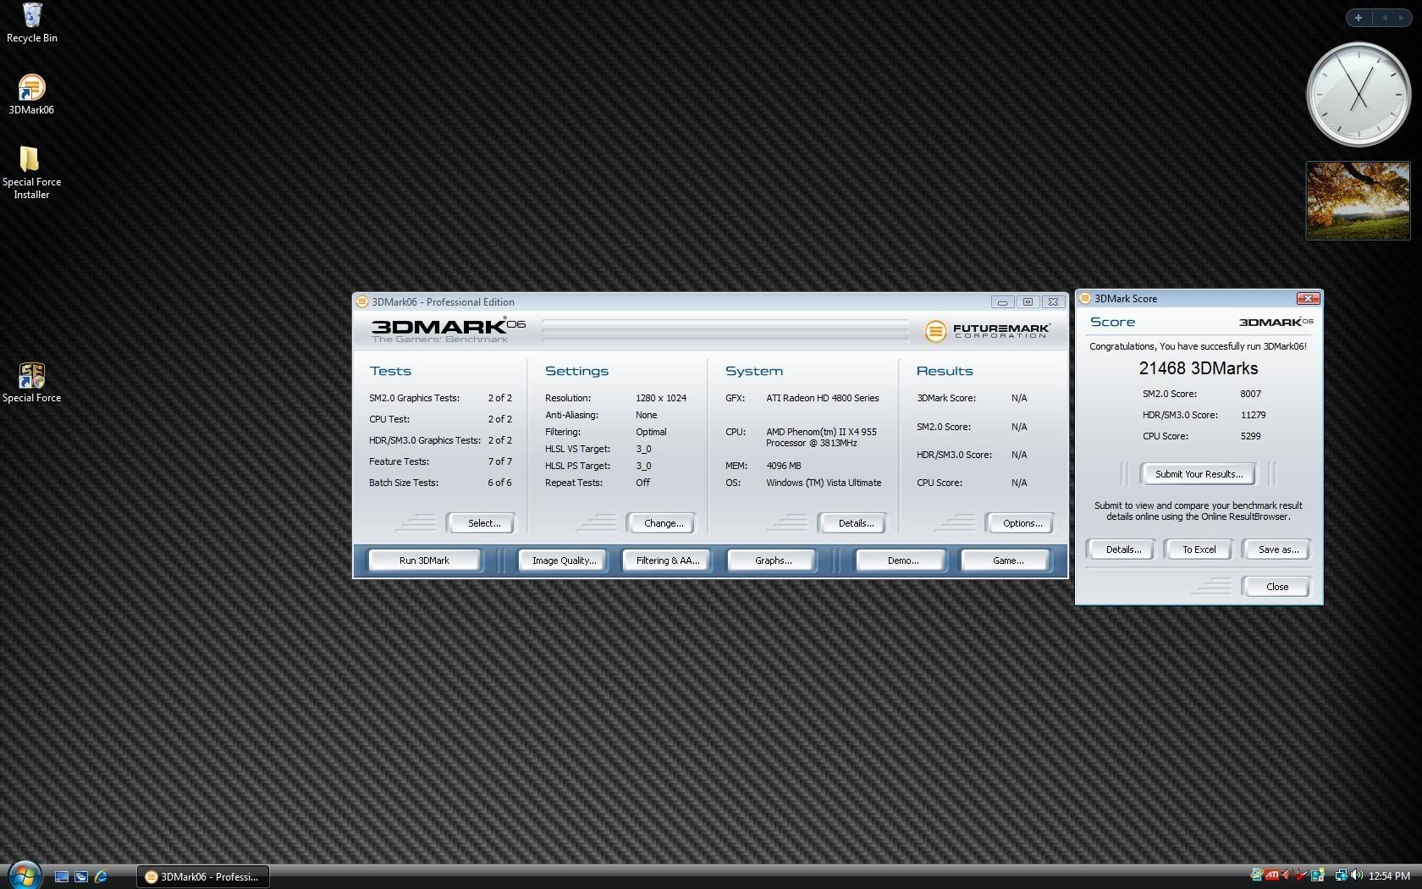
Task: Click Switch Between Windows in Quick Launch
Action: pos(81,876)
